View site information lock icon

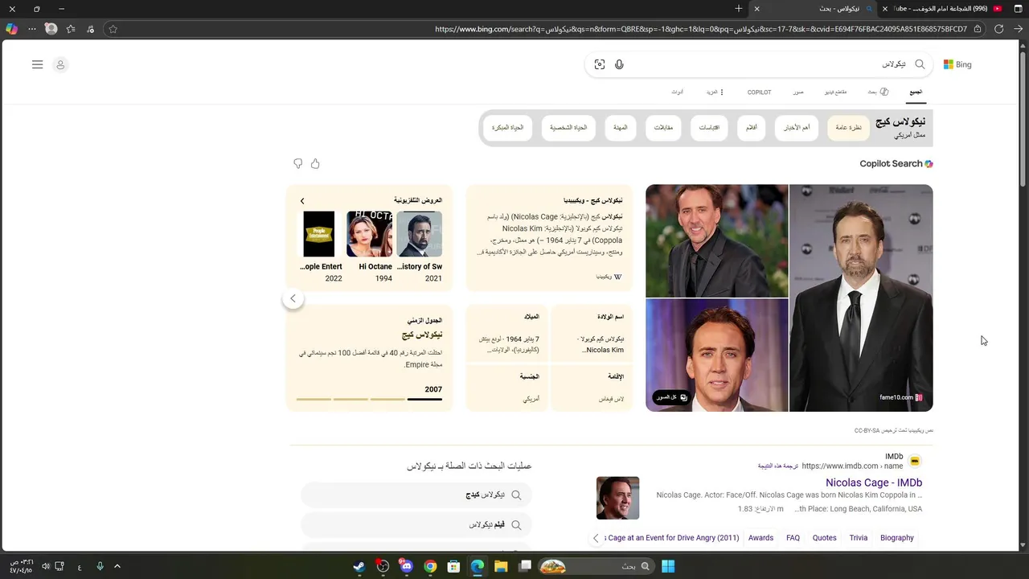(978, 29)
